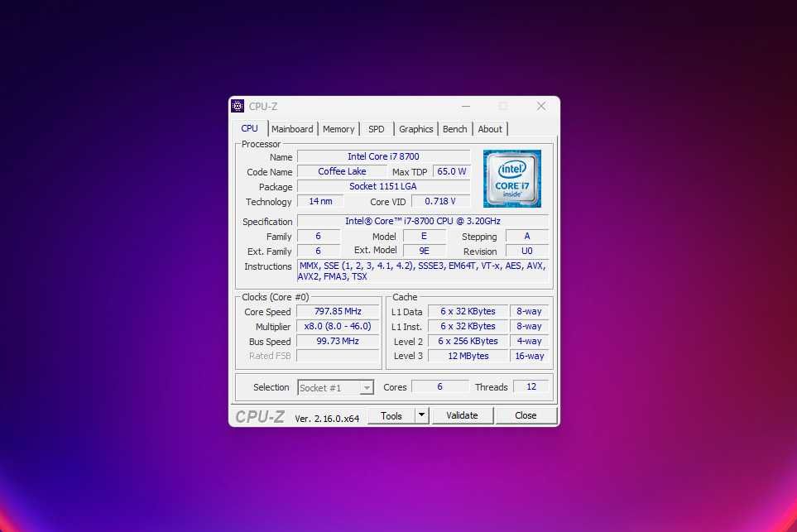Click the Level 3 '12 MBytes' value
Screen dimensions: 797x532
tap(468, 356)
